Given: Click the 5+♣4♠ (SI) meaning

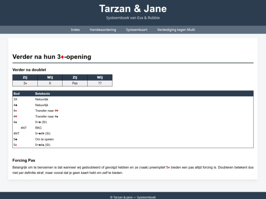Looking at the screenshot, I should (x=43, y=145).
